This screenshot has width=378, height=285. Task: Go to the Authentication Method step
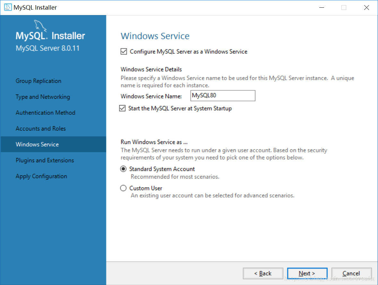45,113
